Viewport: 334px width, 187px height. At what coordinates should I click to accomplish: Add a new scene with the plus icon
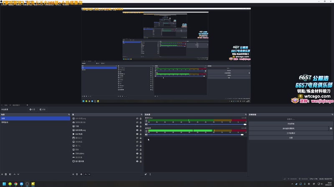pyautogui.click(x=2, y=174)
